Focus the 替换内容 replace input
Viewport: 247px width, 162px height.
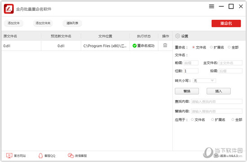pyautogui.click(x=216, y=111)
